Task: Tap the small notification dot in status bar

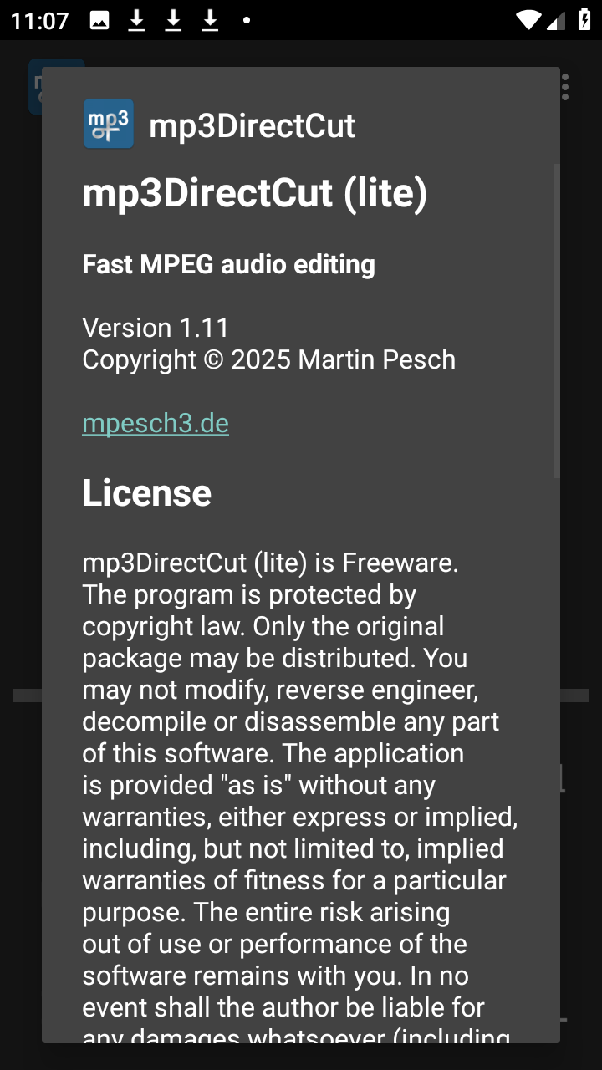Action: (x=247, y=20)
